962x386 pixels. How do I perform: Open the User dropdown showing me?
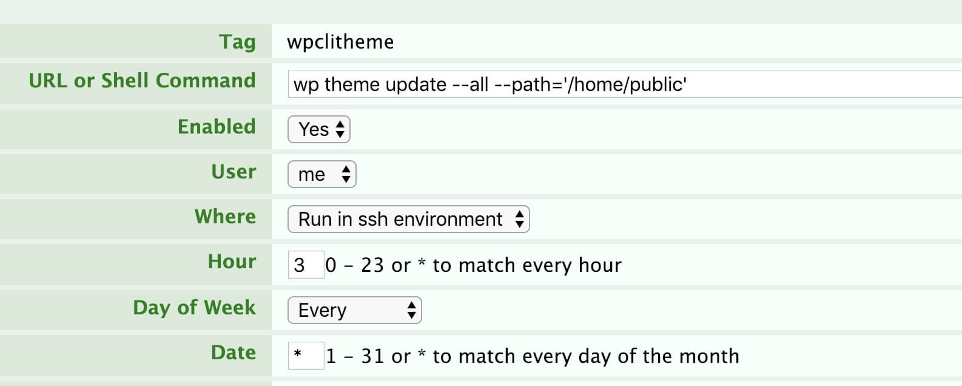pyautogui.click(x=321, y=175)
